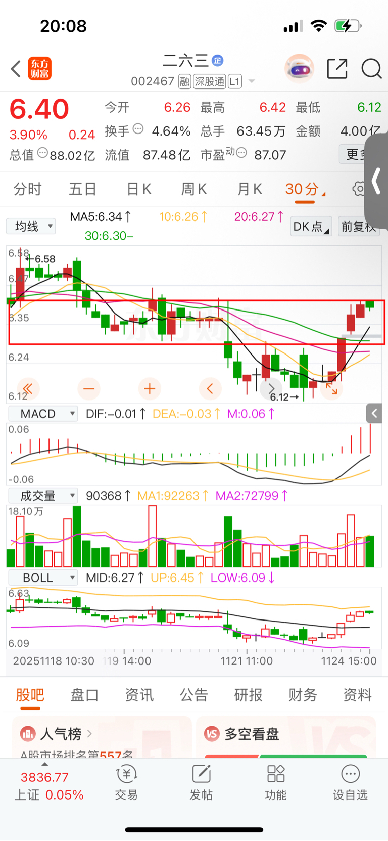Tap the fullscreen expand chart button
Image resolution: width=388 pixels, height=841 pixels.
tap(331, 388)
